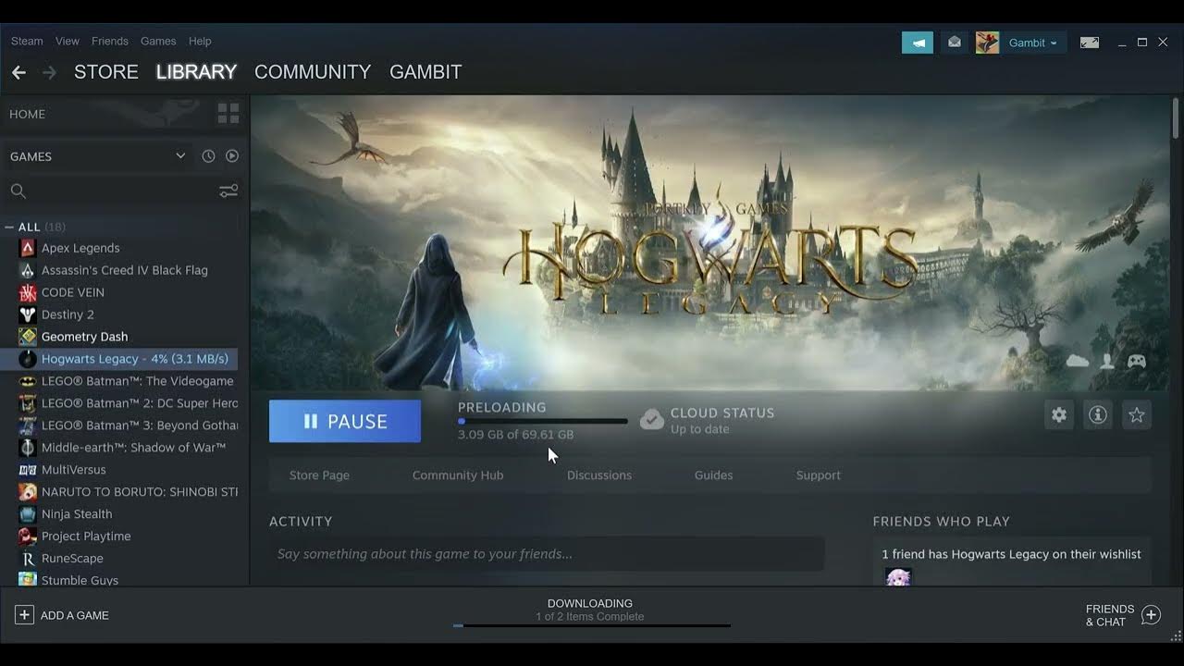The height and width of the screenshot is (666, 1184).
Task: Click the Gambit profile avatar
Action: click(987, 43)
